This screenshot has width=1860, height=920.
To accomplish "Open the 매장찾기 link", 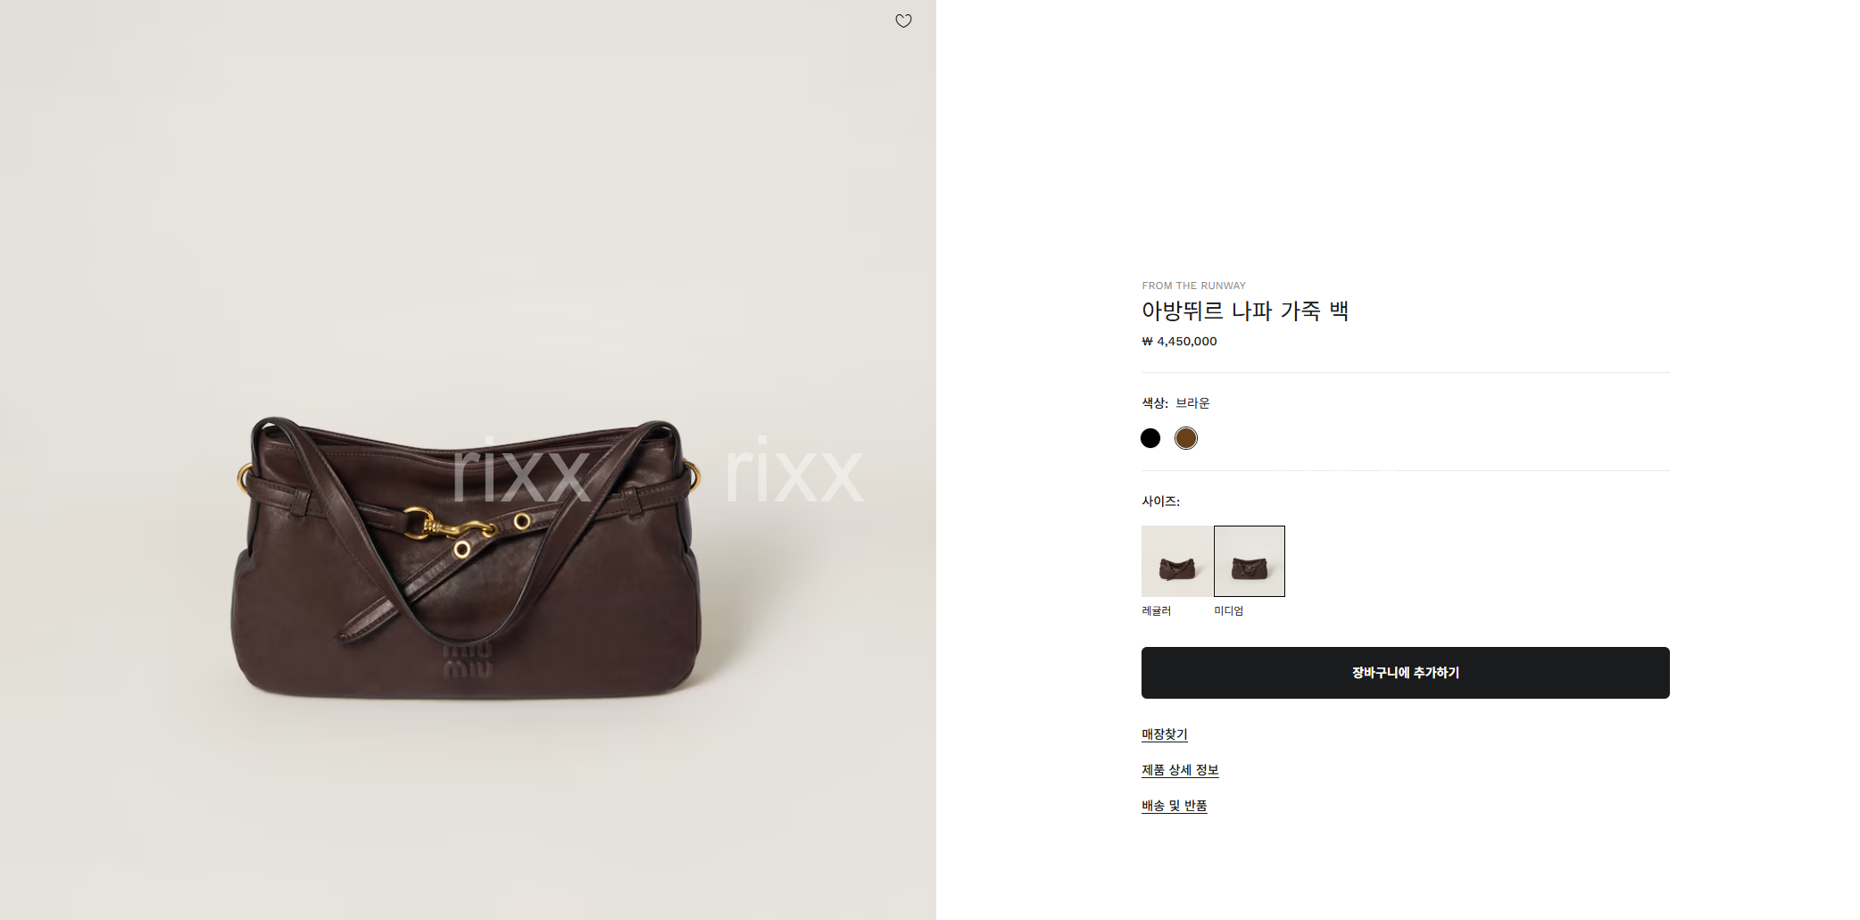I will point(1165,734).
